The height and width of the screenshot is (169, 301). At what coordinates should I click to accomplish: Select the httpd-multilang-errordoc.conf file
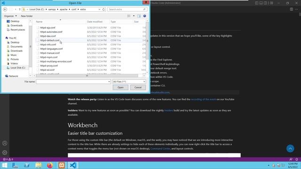pyautogui.click(x=56, y=61)
